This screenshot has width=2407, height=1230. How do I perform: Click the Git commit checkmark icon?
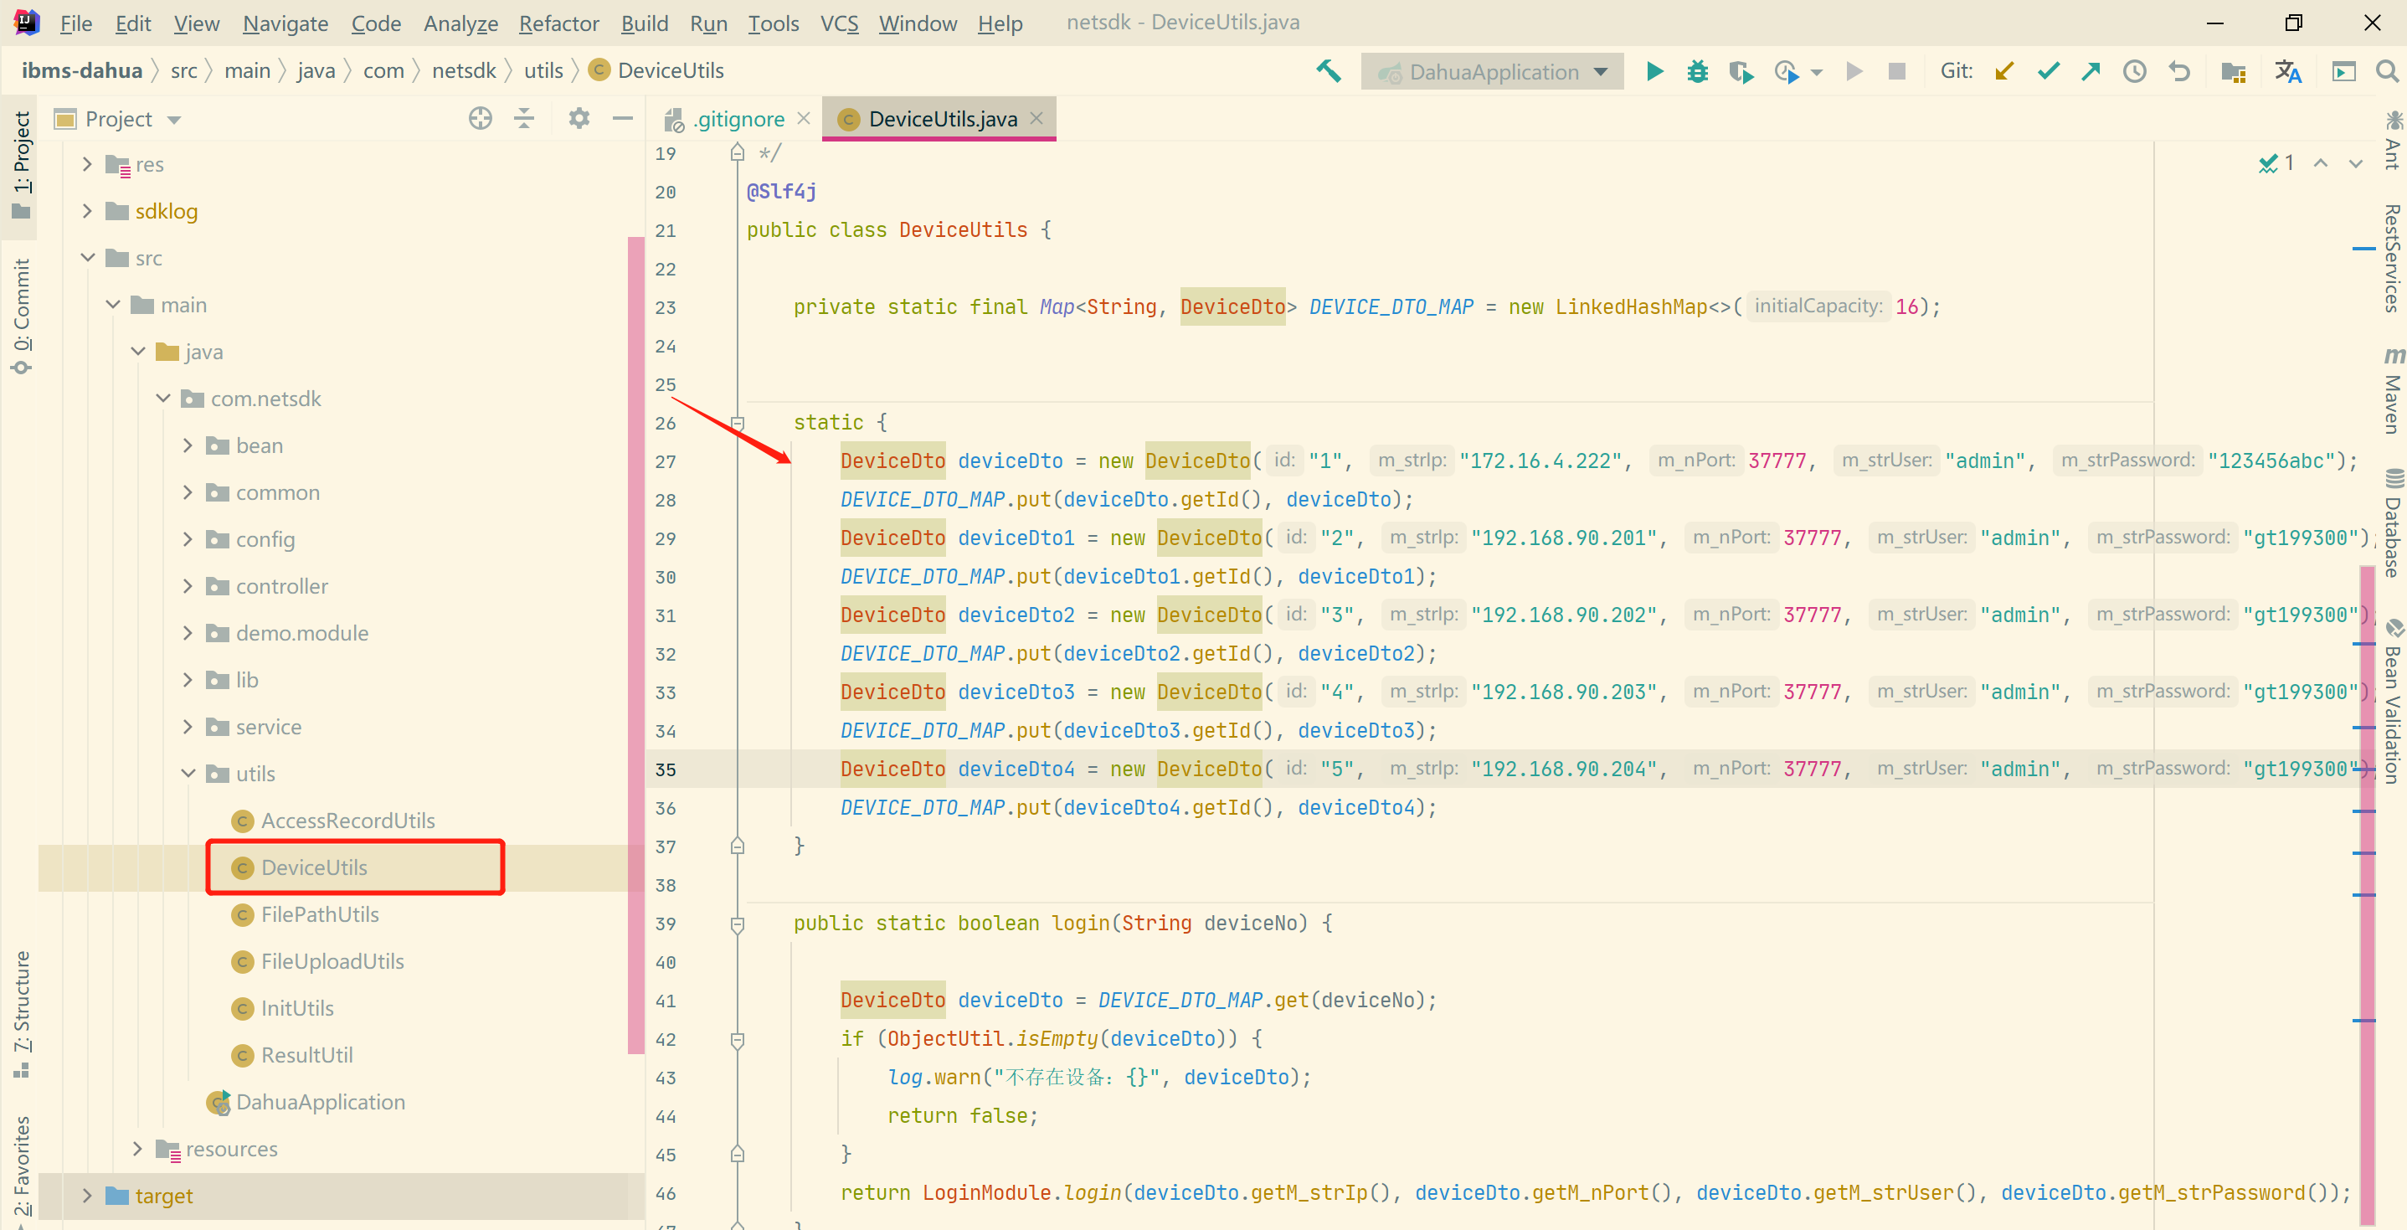(x=2048, y=71)
